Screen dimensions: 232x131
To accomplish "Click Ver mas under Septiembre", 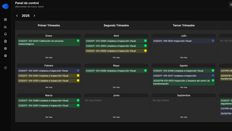I will (x=184, y=117).
